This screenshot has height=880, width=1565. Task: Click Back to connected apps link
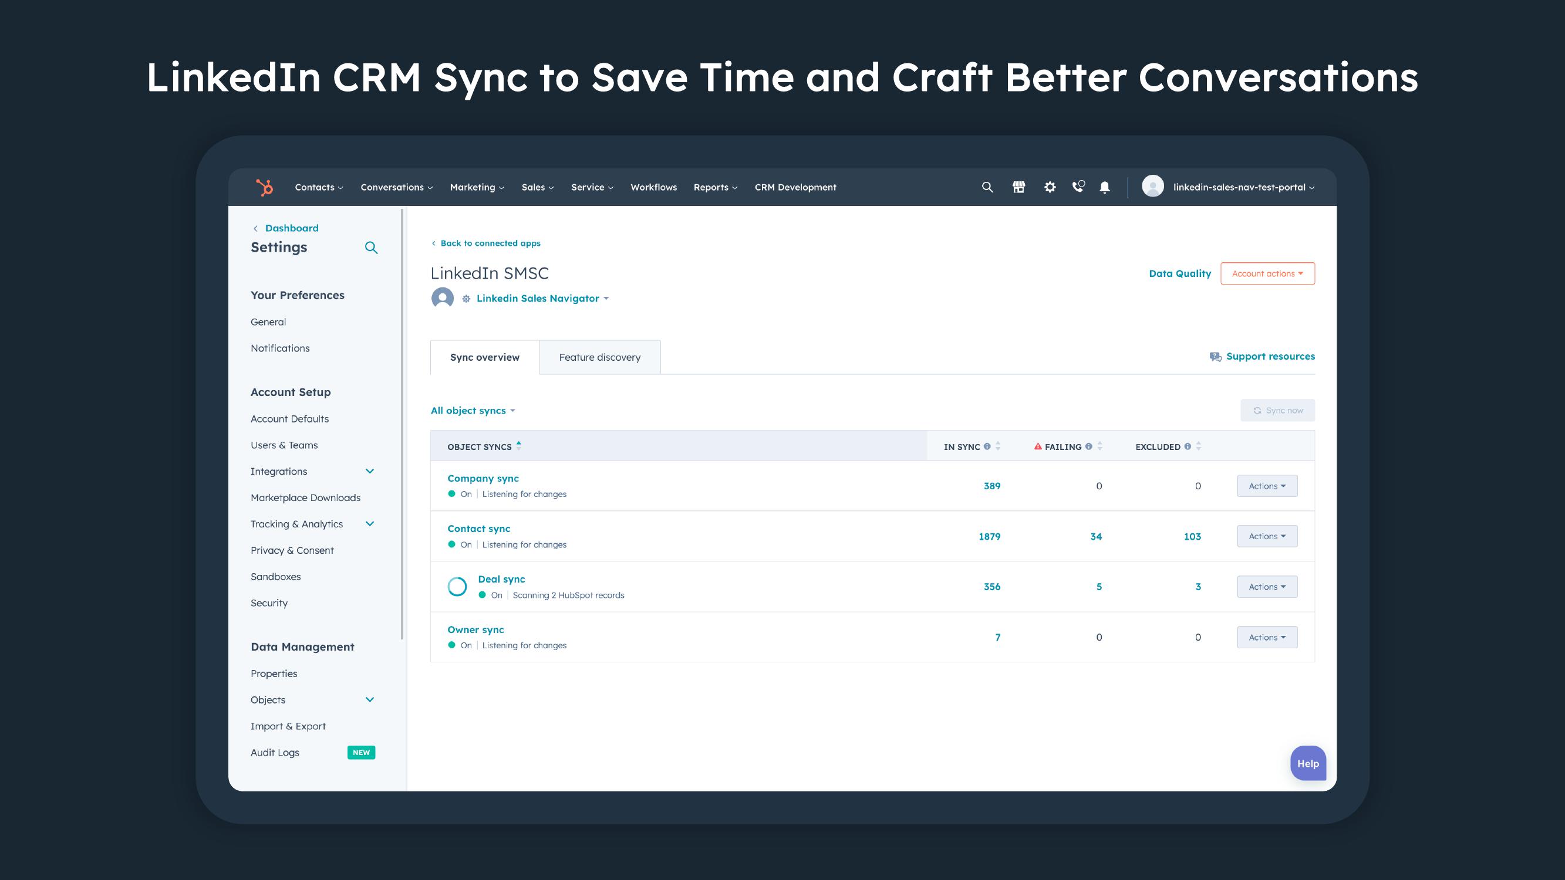[485, 243]
